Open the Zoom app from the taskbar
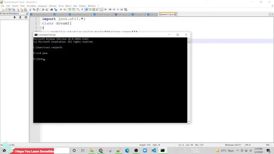274x154 pixels. tap(145, 151)
